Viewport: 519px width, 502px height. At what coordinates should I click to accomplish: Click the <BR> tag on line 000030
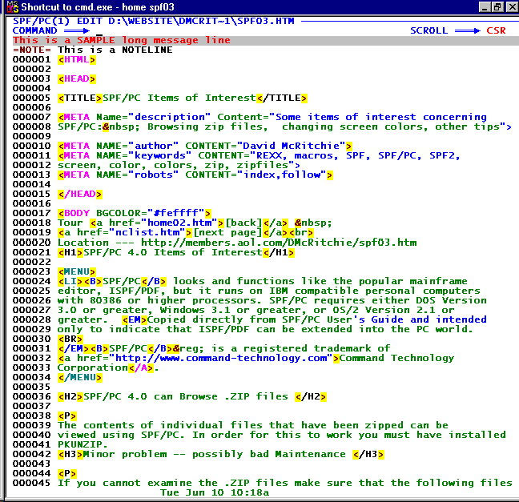coord(70,339)
